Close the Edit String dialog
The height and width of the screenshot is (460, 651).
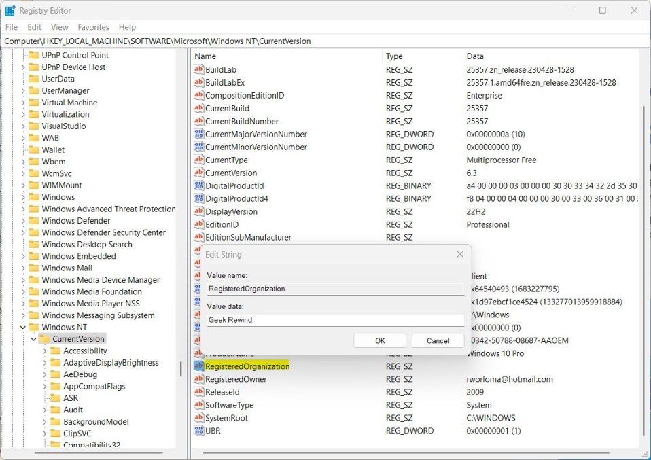click(460, 255)
